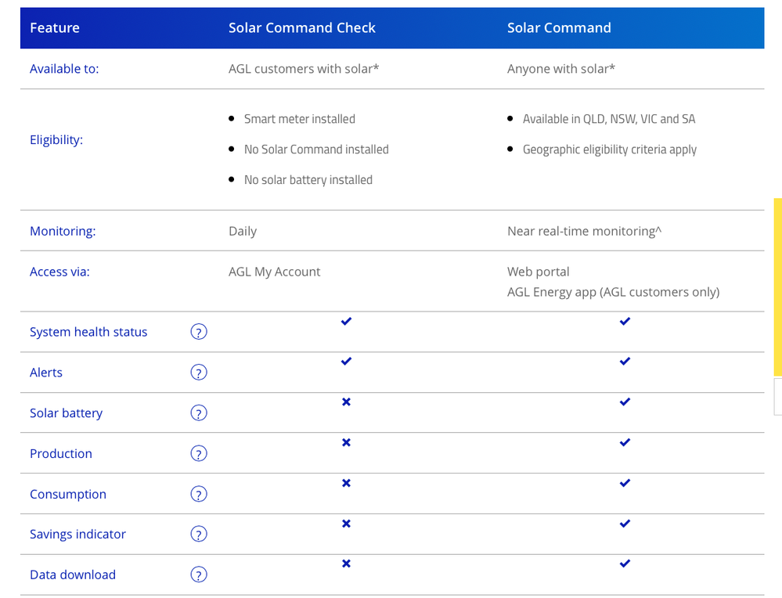Click System health status feature label

[x=88, y=332]
